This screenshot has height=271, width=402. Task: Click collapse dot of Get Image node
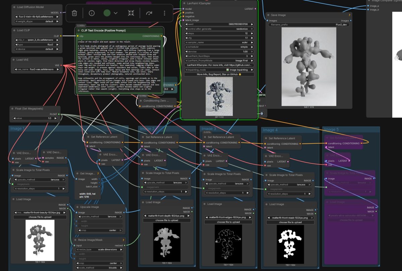click(77, 174)
